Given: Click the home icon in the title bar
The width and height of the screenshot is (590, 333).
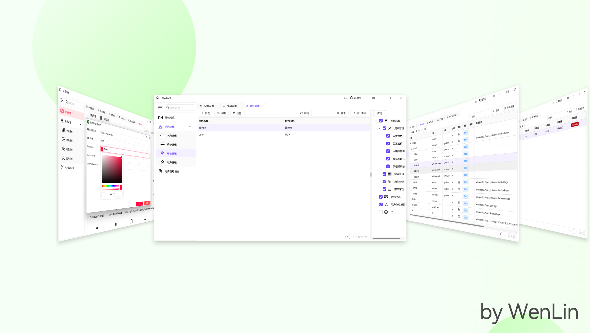Looking at the screenshot, I should pos(158,98).
